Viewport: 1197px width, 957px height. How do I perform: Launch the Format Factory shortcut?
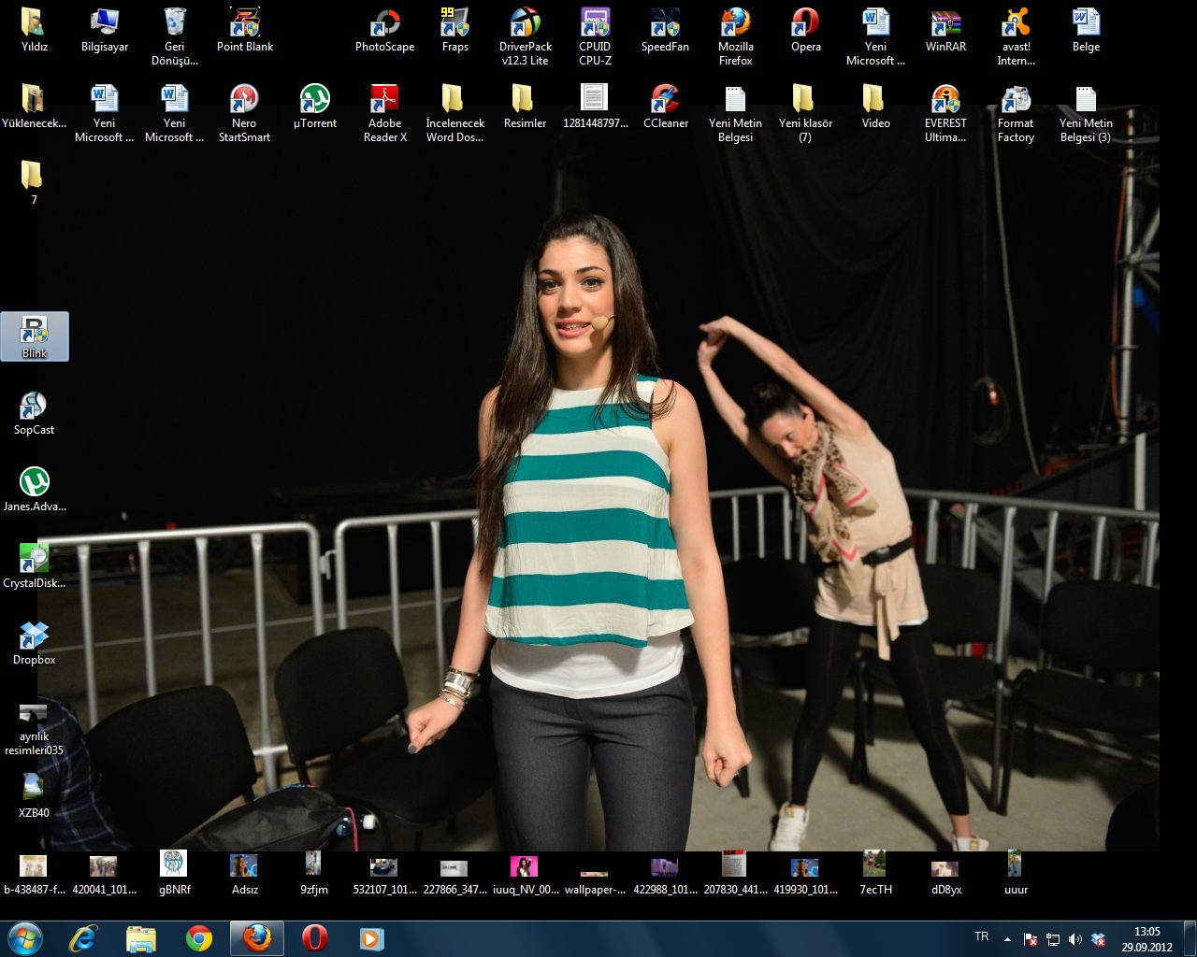pos(1016,112)
